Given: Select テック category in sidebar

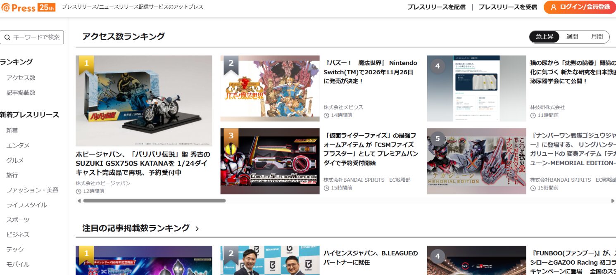Looking at the screenshot, I should (15, 249).
